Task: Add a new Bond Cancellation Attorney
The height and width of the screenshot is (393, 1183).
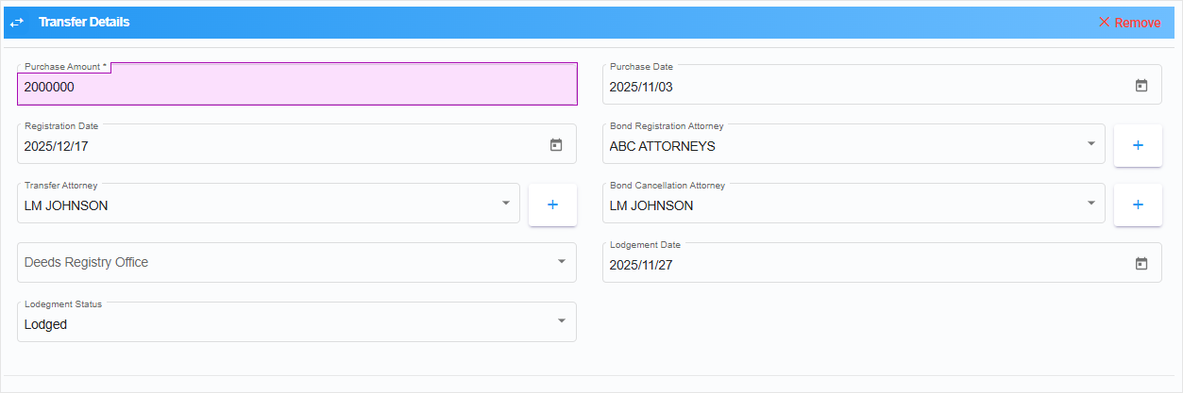Action: (1138, 205)
